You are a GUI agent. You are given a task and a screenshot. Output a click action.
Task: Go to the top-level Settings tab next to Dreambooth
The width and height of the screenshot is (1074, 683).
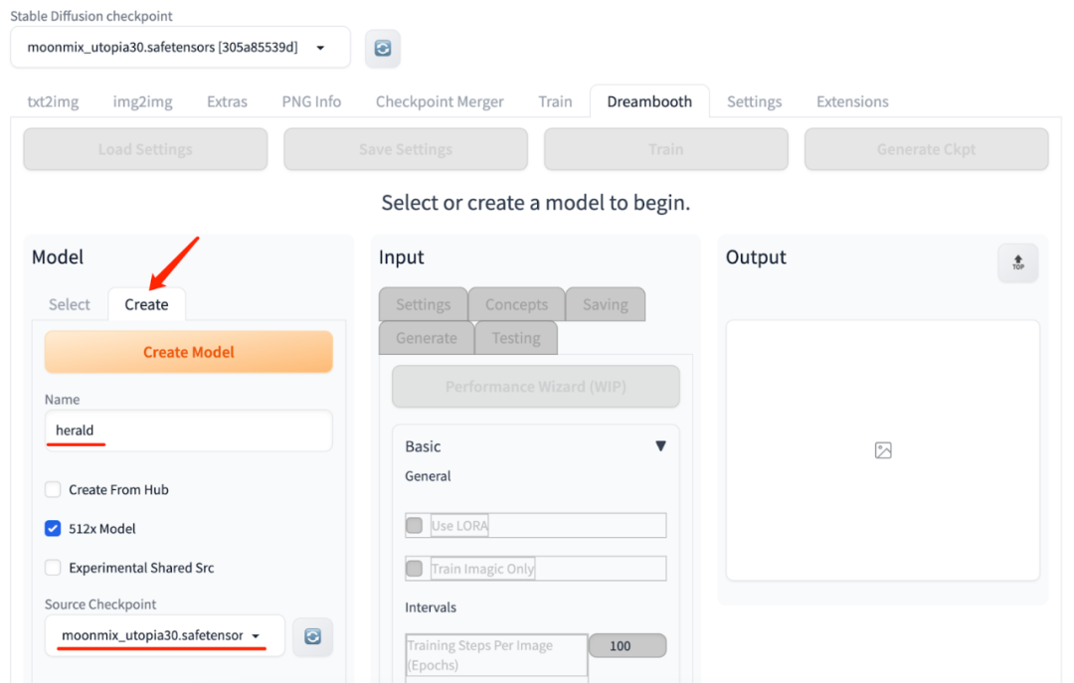(x=754, y=101)
